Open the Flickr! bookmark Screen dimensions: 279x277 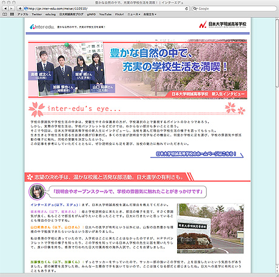[x=119, y=15]
